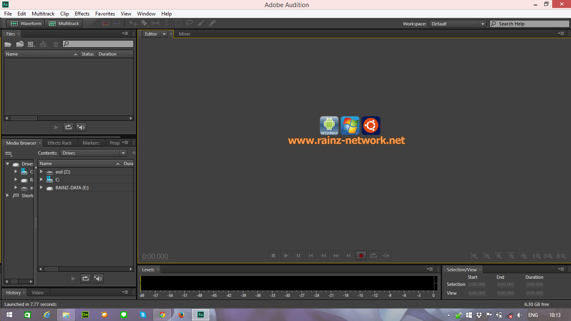This screenshot has width=571, height=321.
Task: Switch to the Waveform editor view
Action: pyautogui.click(x=26, y=23)
